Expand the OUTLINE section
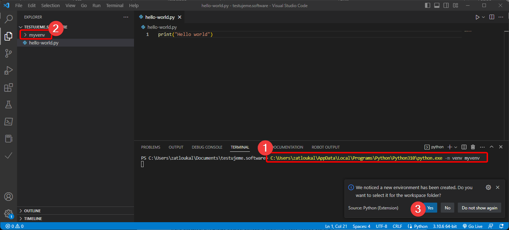This screenshot has width=509, height=230. (32, 211)
